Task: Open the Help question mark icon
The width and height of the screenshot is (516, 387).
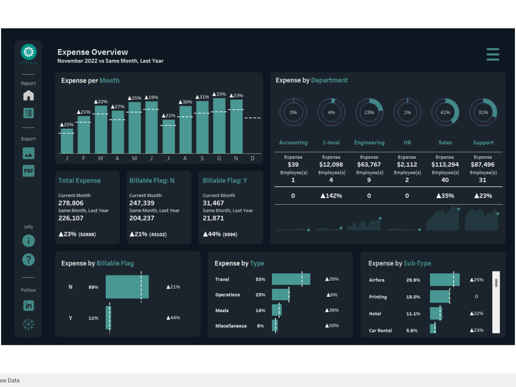Action: 28,260
